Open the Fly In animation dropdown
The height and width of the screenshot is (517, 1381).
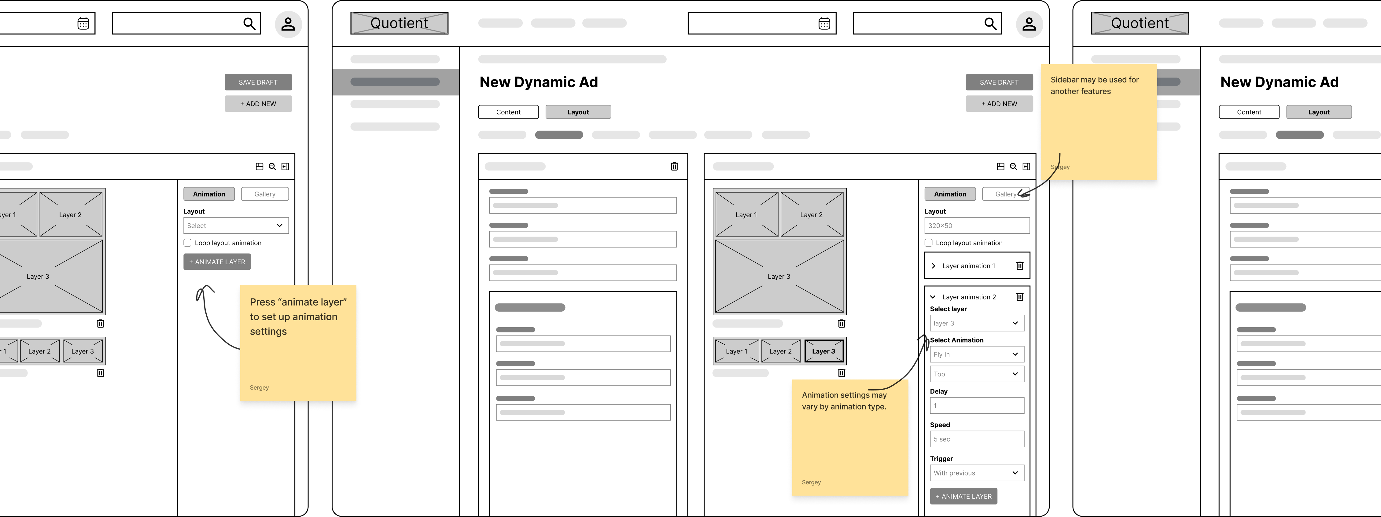click(977, 354)
